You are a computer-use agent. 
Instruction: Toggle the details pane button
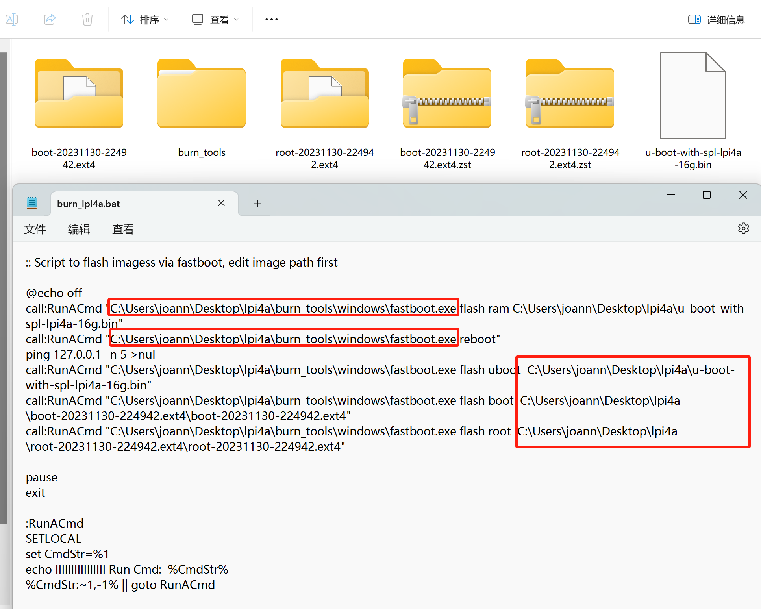pos(716,19)
